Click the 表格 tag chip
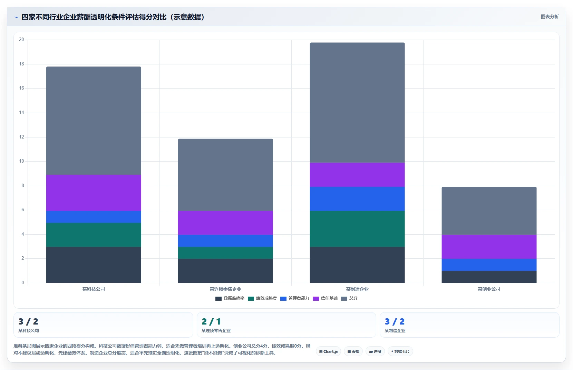The height and width of the screenshot is (370, 573). (x=353, y=351)
